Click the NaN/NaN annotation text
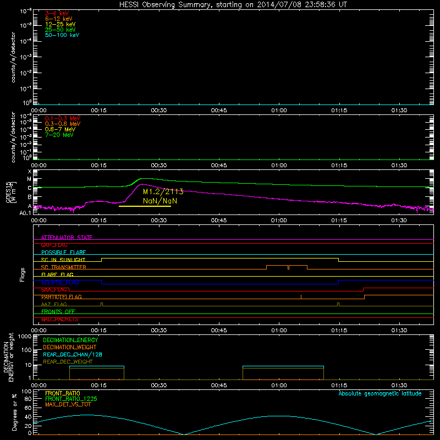 click(160, 201)
